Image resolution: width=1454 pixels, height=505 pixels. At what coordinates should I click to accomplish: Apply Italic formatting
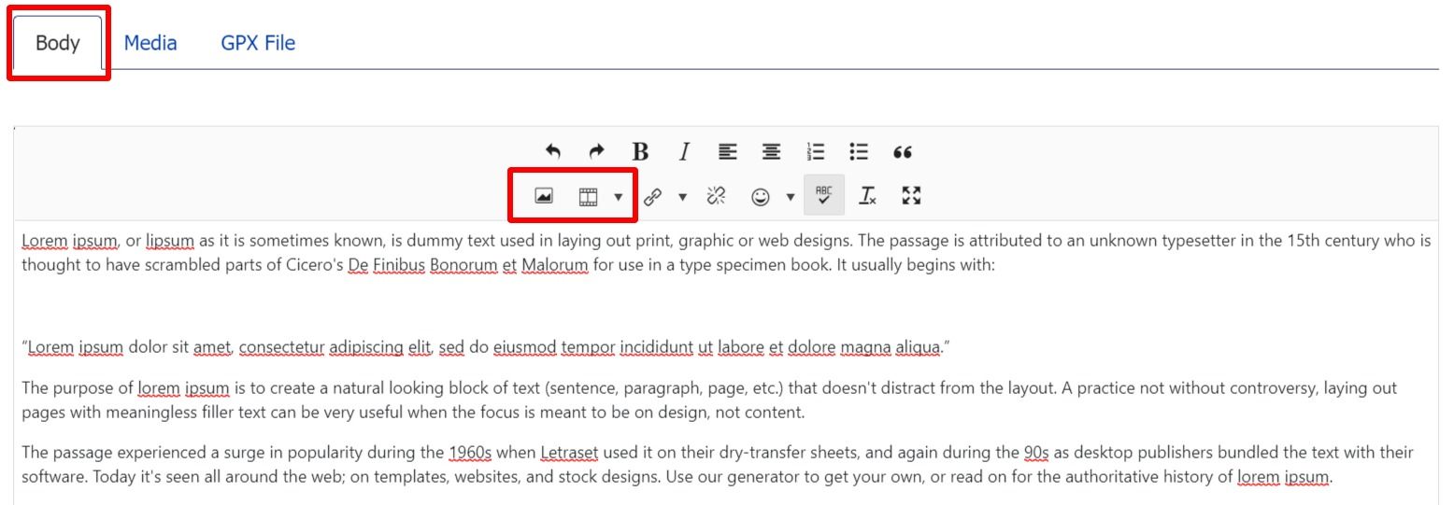(684, 151)
